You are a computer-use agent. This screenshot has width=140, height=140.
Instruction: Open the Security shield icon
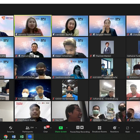pos(10,128)
